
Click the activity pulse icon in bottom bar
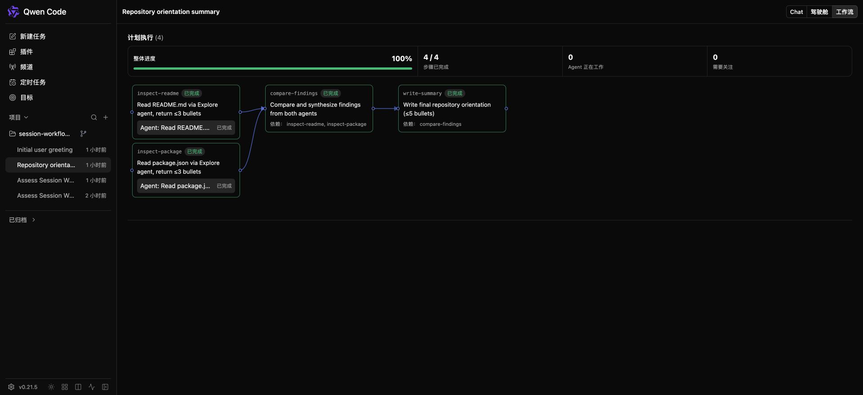[92, 387]
